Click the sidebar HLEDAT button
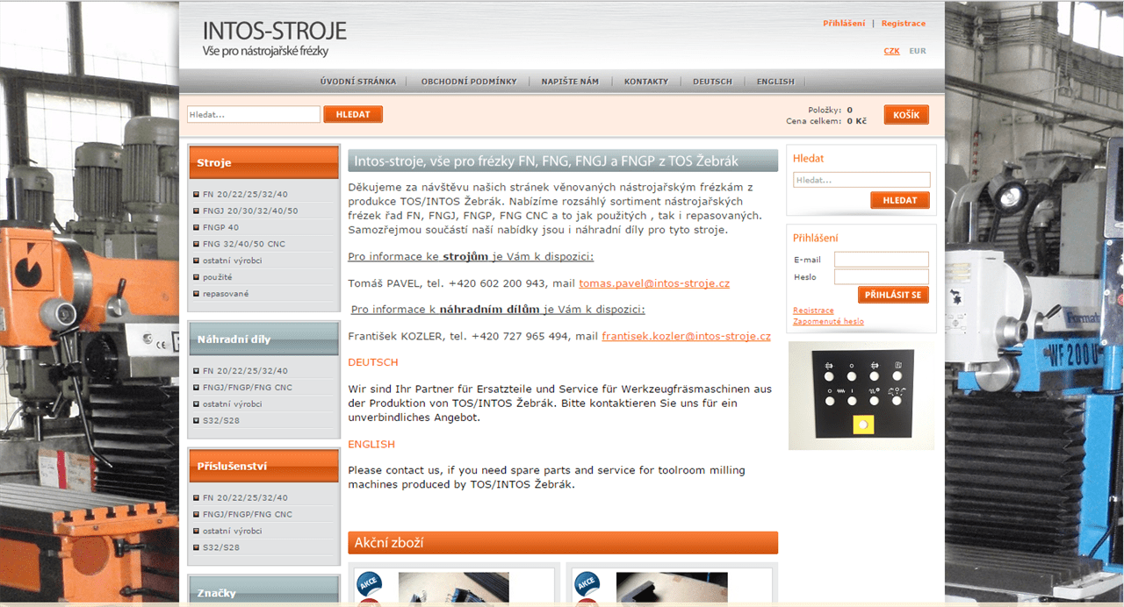The width and height of the screenshot is (1124, 607). pyautogui.click(x=900, y=201)
